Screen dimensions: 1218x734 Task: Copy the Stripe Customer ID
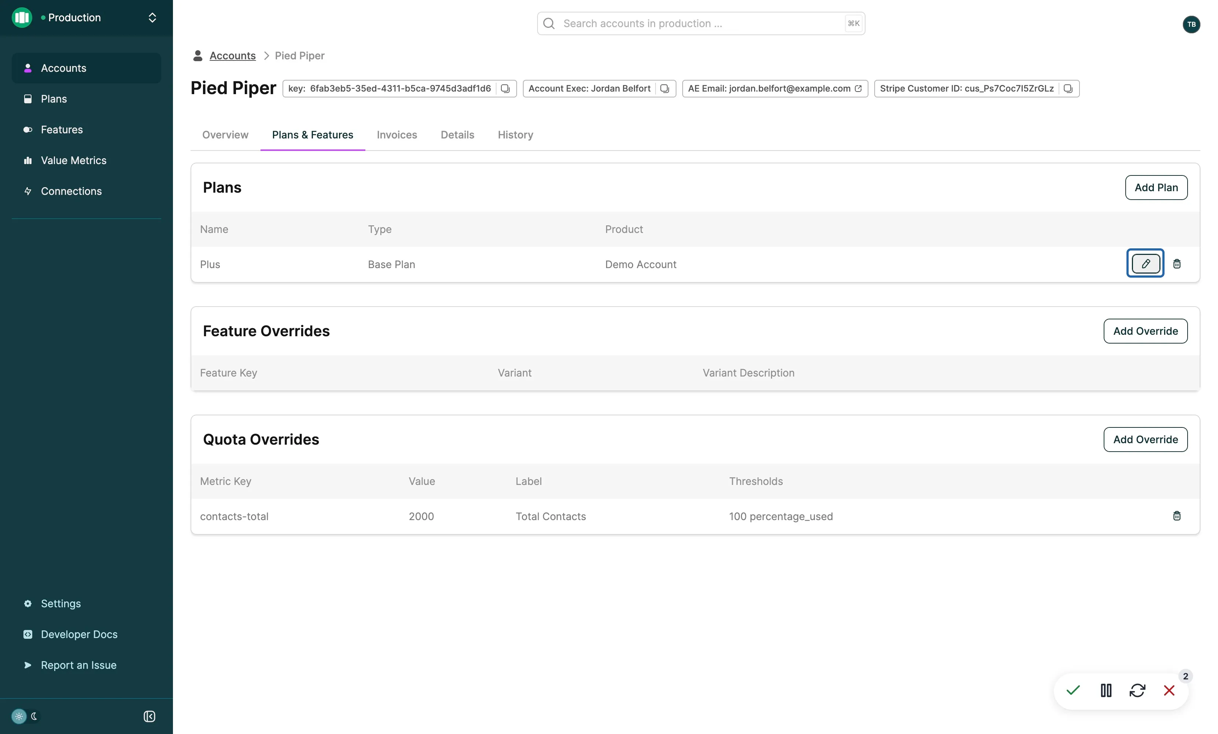1068,88
